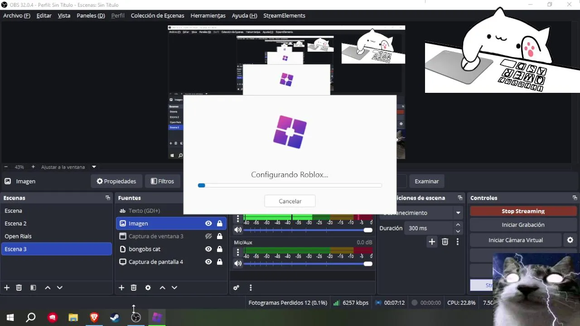Screen dimensions: 580x326
Task: Hide the Imagen source with eye icon
Action: tap(208, 223)
